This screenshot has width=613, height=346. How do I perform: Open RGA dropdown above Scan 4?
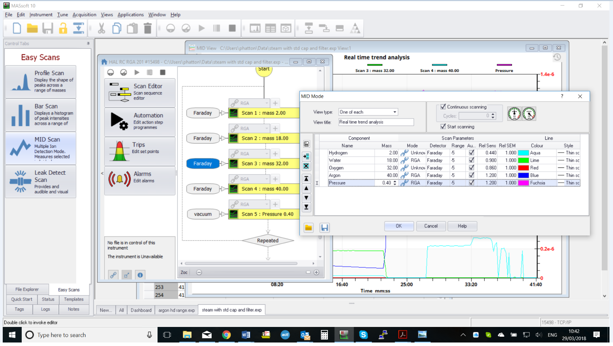point(249,179)
